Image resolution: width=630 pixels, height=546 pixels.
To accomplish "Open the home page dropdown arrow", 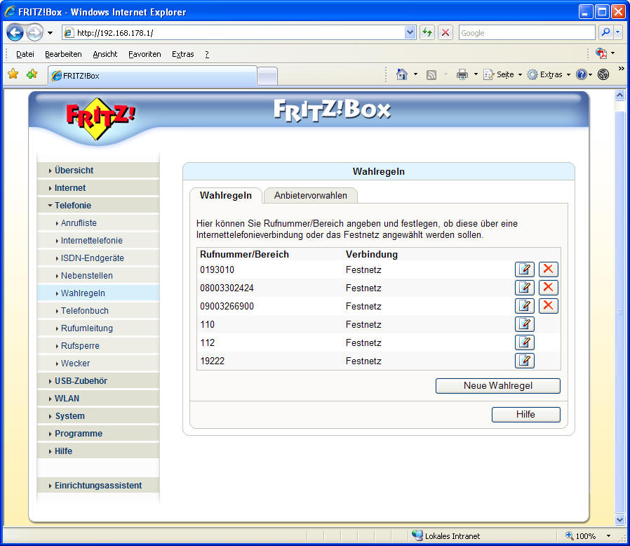I will click(x=415, y=74).
